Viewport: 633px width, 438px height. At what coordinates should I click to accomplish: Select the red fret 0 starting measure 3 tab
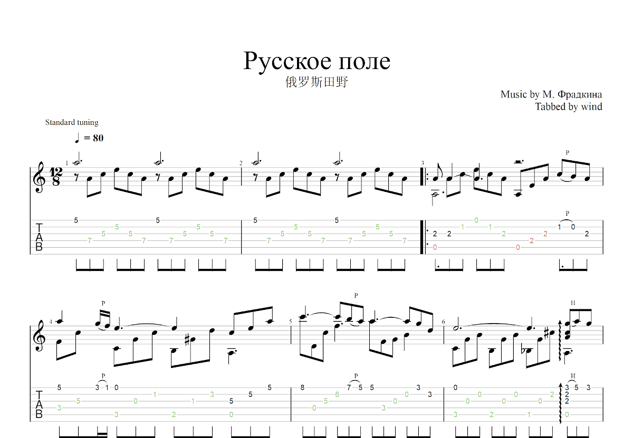[x=435, y=247]
